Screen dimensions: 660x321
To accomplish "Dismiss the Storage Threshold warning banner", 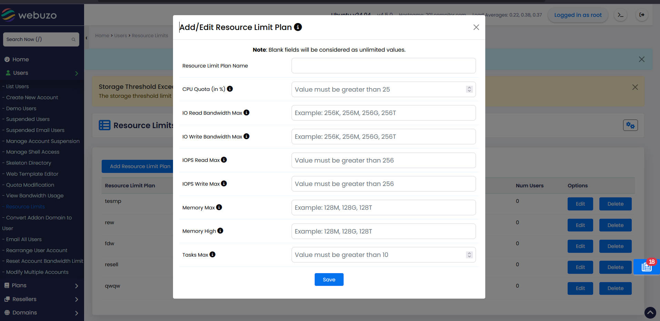I will point(635,87).
